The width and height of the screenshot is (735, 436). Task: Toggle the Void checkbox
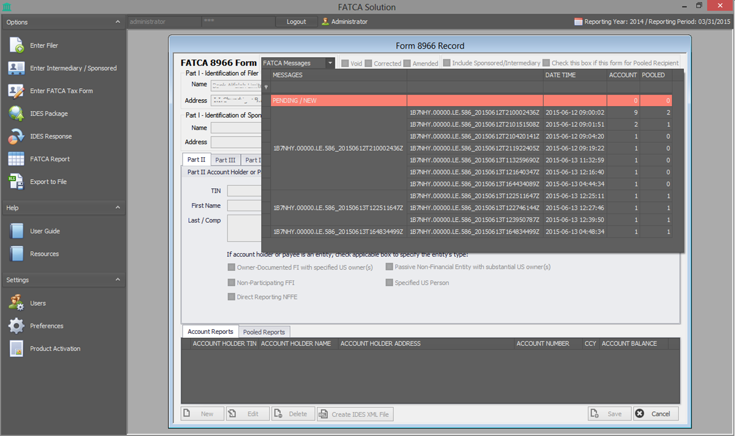tap(345, 63)
